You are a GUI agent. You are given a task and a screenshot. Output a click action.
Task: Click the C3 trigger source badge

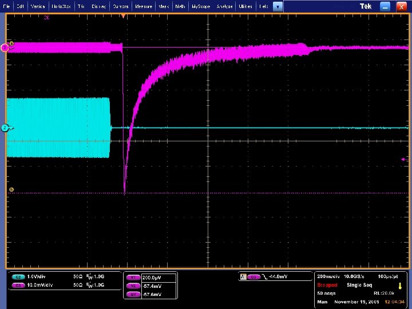point(254,277)
